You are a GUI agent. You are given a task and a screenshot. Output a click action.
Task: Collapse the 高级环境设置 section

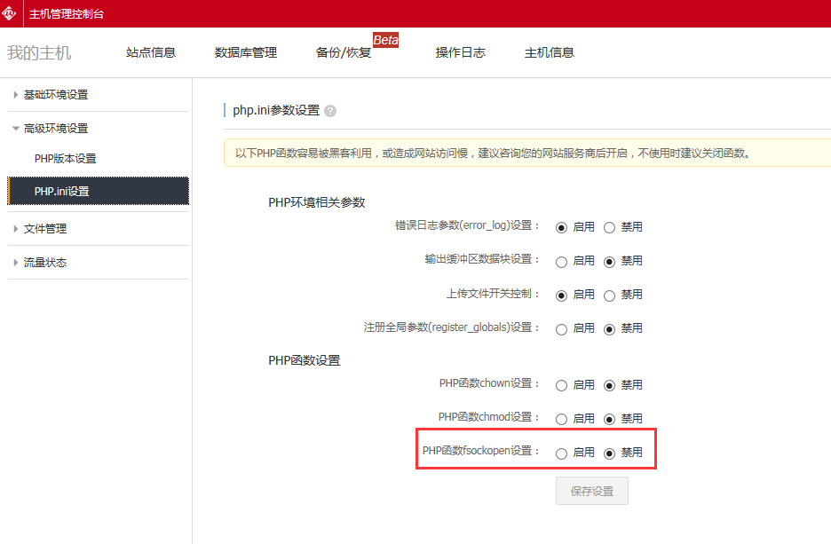(55, 129)
